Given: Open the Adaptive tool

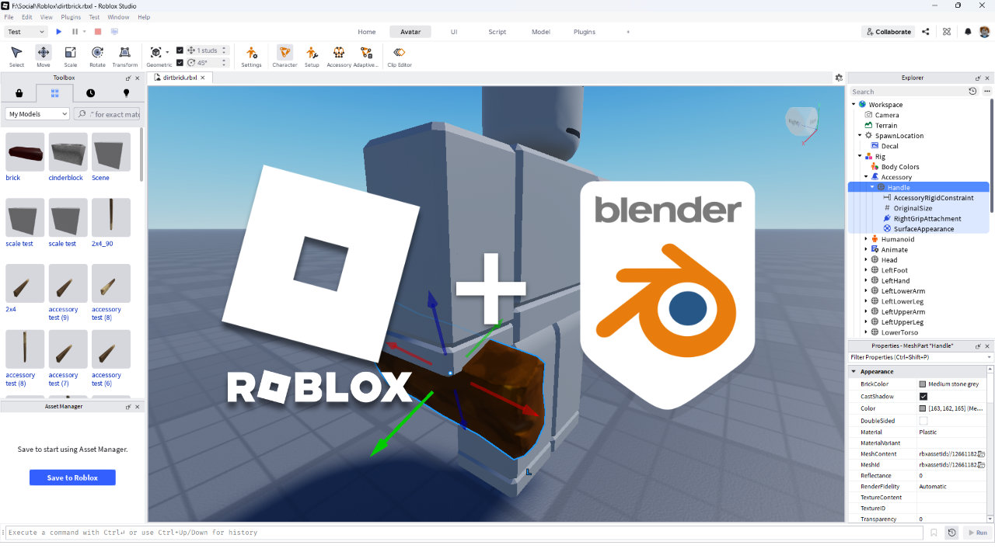Looking at the screenshot, I should point(366,56).
